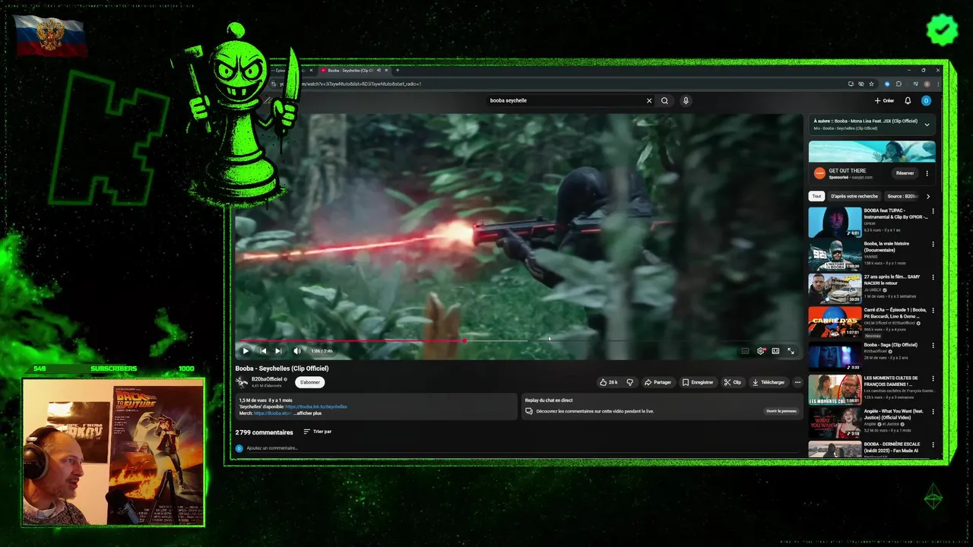Open options for 27 ans après le film
The image size is (973, 547).
click(x=933, y=277)
